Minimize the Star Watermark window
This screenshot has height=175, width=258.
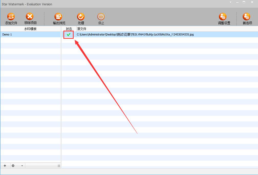pyautogui.click(x=237, y=2)
